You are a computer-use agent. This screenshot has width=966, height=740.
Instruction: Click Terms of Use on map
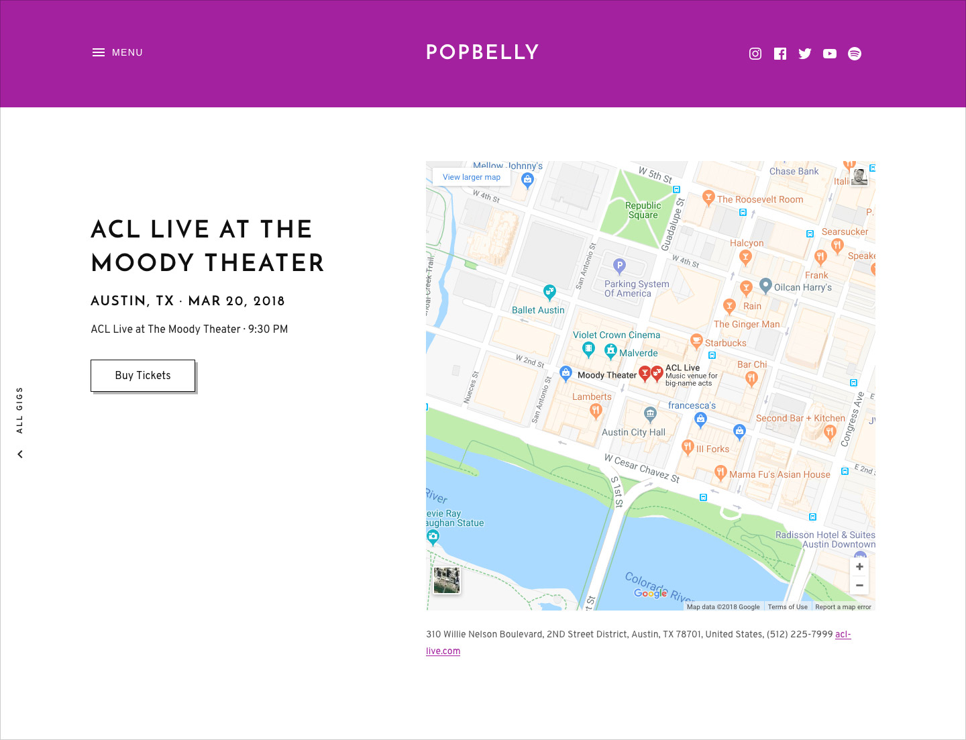point(788,606)
